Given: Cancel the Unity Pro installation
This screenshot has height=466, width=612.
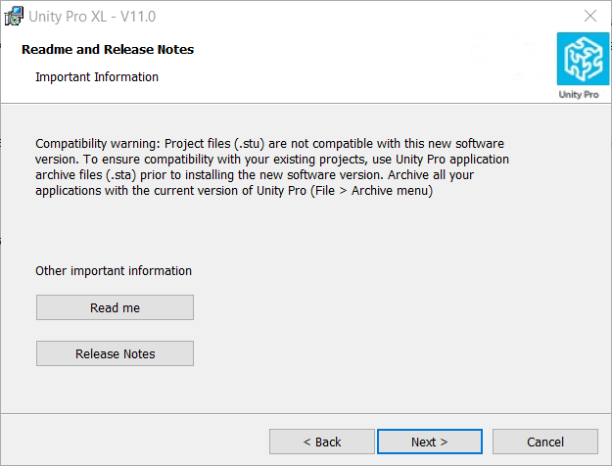Looking at the screenshot, I should (x=545, y=442).
